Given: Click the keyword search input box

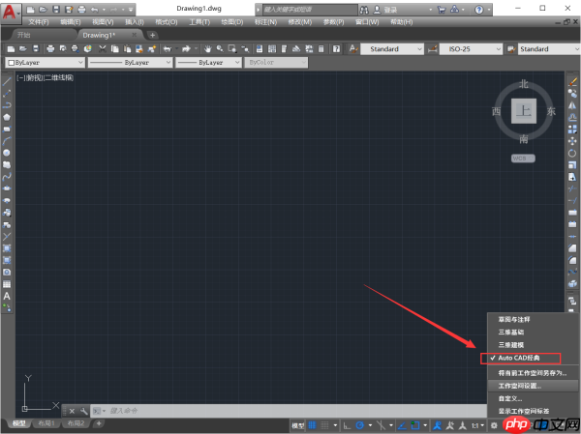Looking at the screenshot, I should 310,10.
